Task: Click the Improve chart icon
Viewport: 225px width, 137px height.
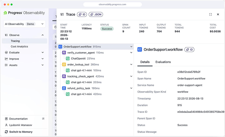Action: tap(6, 59)
